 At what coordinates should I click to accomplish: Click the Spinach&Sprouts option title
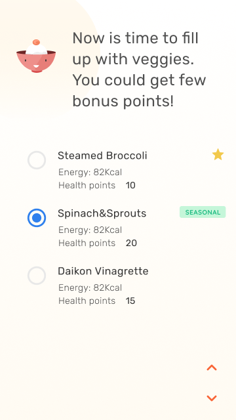coord(102,213)
